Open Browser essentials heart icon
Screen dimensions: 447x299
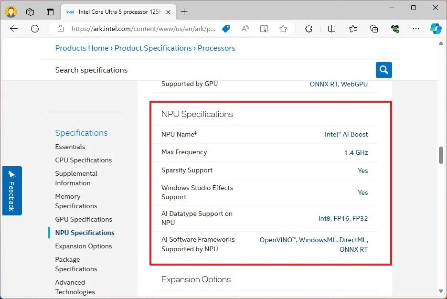click(x=395, y=29)
